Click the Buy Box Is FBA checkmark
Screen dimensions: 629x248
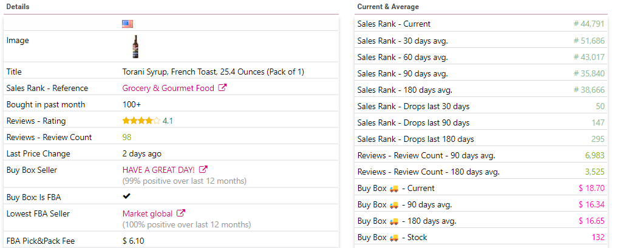[126, 196]
